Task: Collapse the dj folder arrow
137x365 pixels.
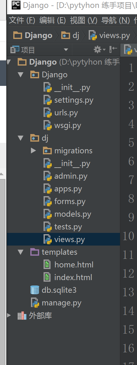Action: point(21,138)
